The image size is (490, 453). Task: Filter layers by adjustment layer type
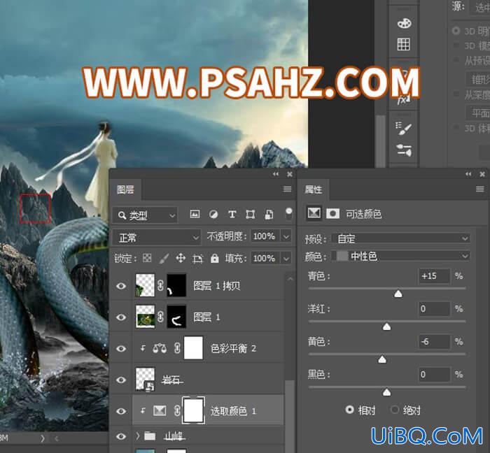[213, 215]
